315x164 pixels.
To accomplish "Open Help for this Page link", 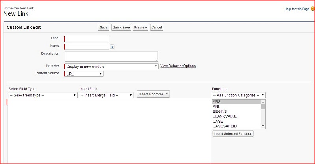I will [297, 9].
